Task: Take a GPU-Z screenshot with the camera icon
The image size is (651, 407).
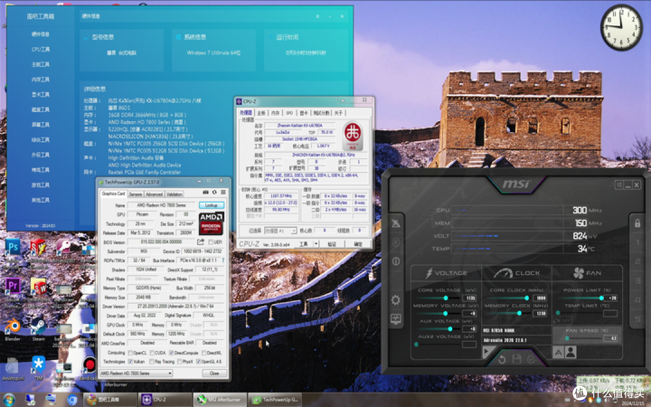Action: (x=206, y=192)
